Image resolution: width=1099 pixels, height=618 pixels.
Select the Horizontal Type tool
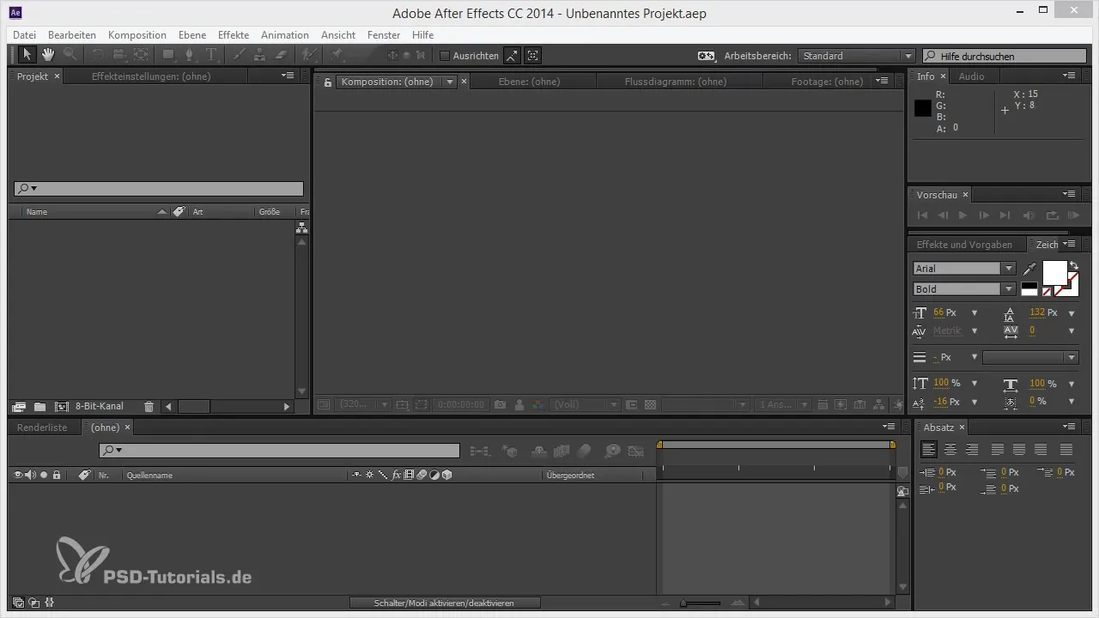(x=211, y=55)
